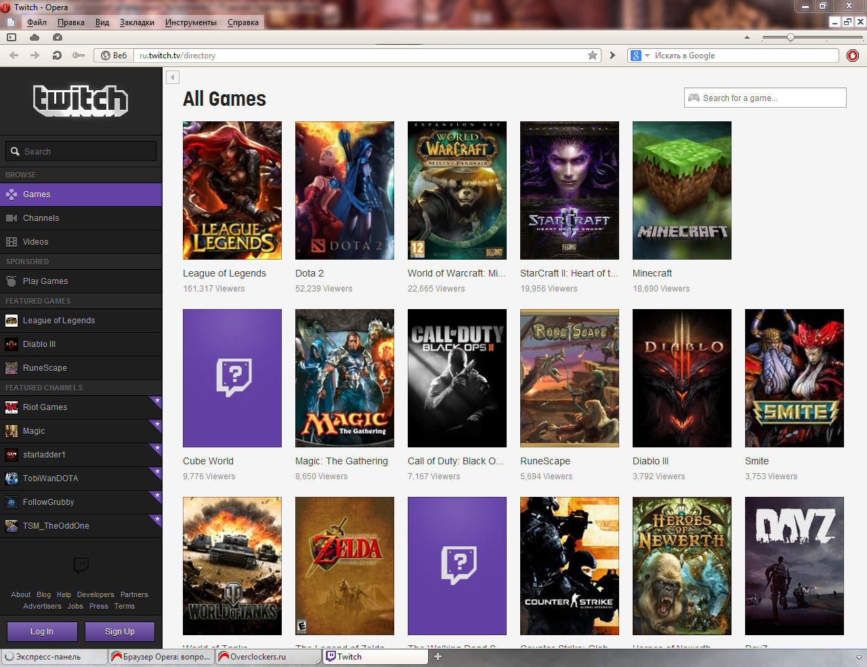Viewport: 867px width, 667px height.
Task: Open the Cube World placeholder cover
Action: tap(232, 378)
